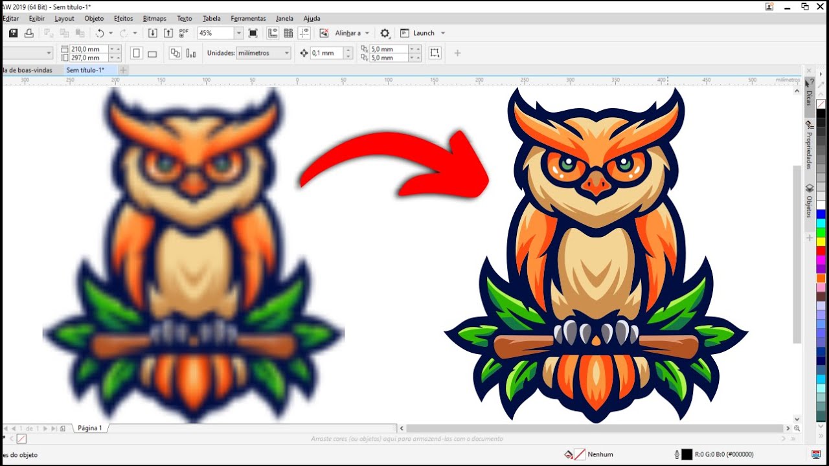The width and height of the screenshot is (829, 466).
Task: Open the Texto menu
Action: click(x=185, y=19)
